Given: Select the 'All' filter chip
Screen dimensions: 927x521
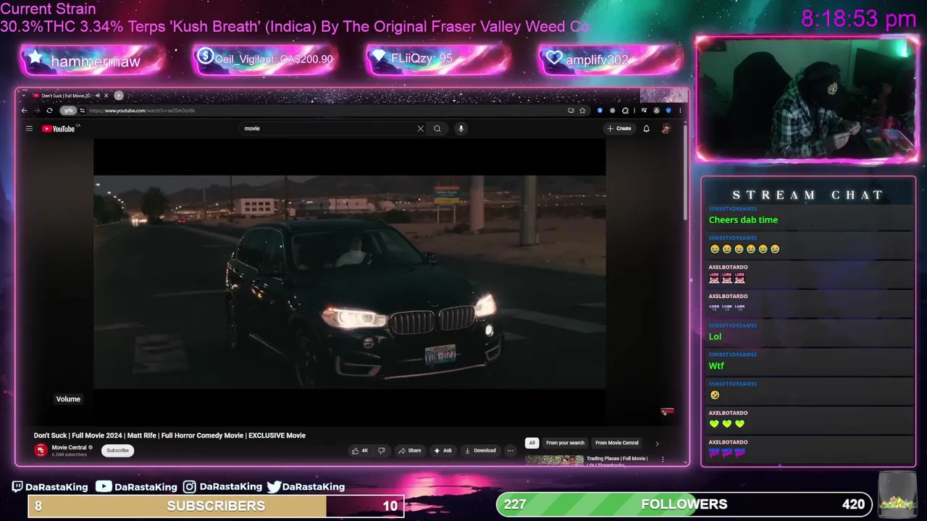Looking at the screenshot, I should pos(532,443).
